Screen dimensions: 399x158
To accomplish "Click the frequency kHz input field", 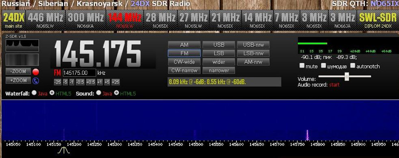I will (79, 73).
